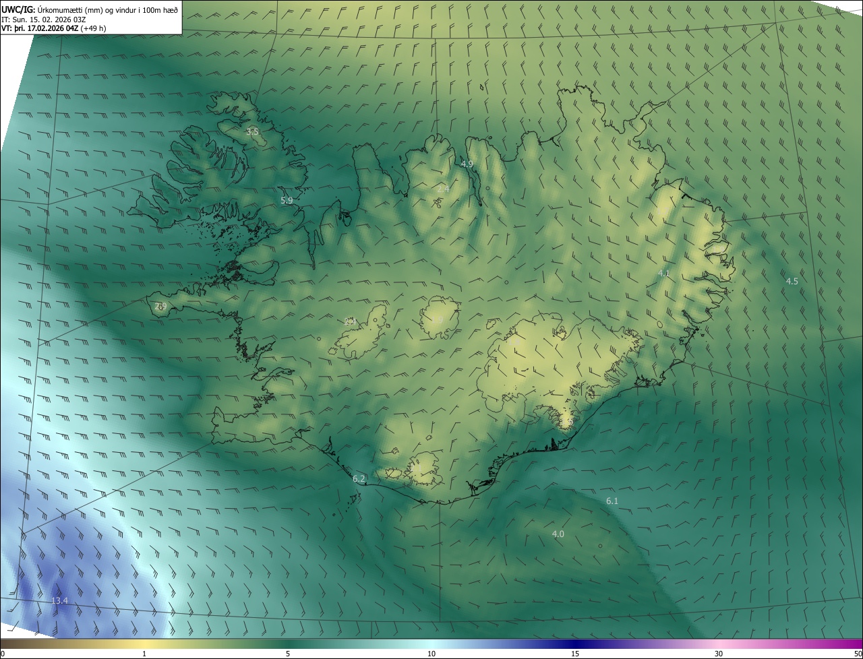Select the 5.9 precipitation value label
Image resolution: width=863 pixels, height=659 pixels.
[x=287, y=200]
